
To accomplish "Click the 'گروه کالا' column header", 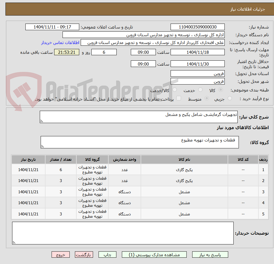I will (x=92, y=159).
